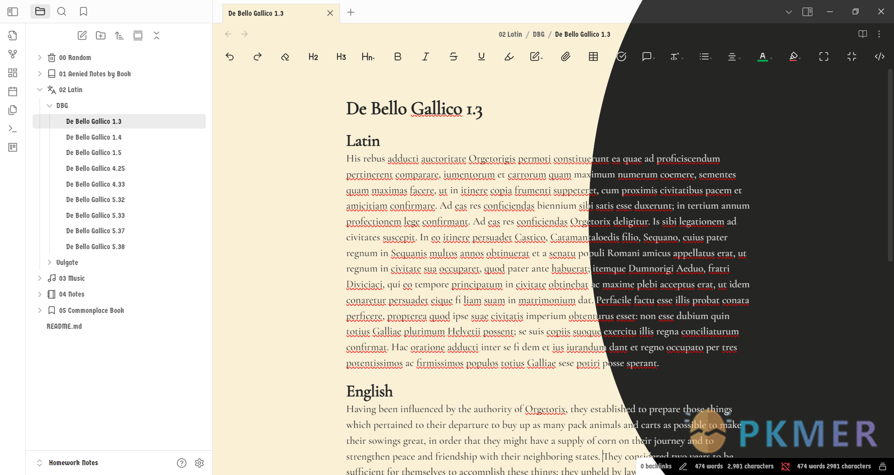Screen dimensions: 894x475
Task: Expand the 01 Aenied Notes by Book folder
Action: tap(40, 74)
